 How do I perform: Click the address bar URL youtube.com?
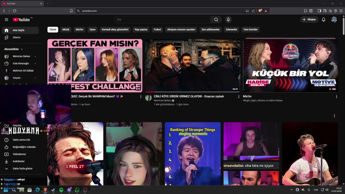[x=89, y=11]
